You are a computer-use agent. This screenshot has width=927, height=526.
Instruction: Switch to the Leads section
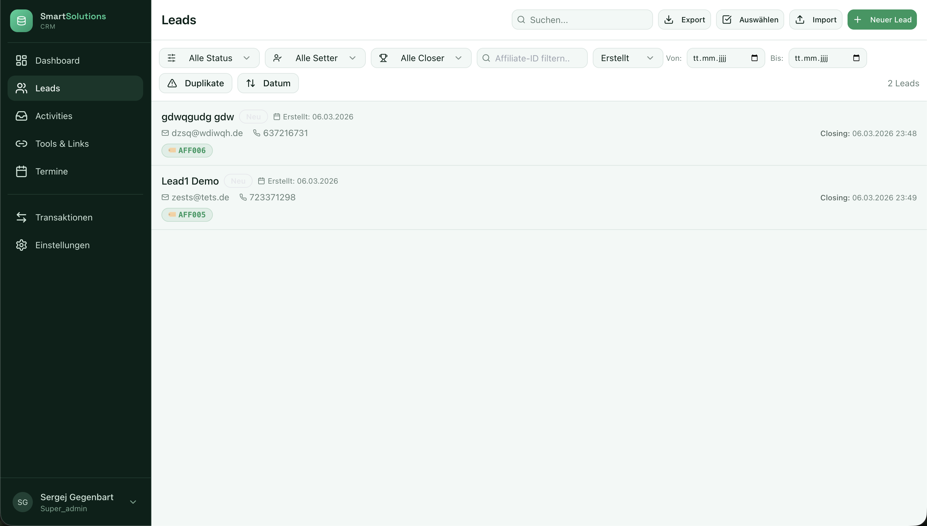click(48, 88)
